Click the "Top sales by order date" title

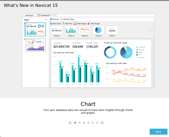[x=116, y=63]
